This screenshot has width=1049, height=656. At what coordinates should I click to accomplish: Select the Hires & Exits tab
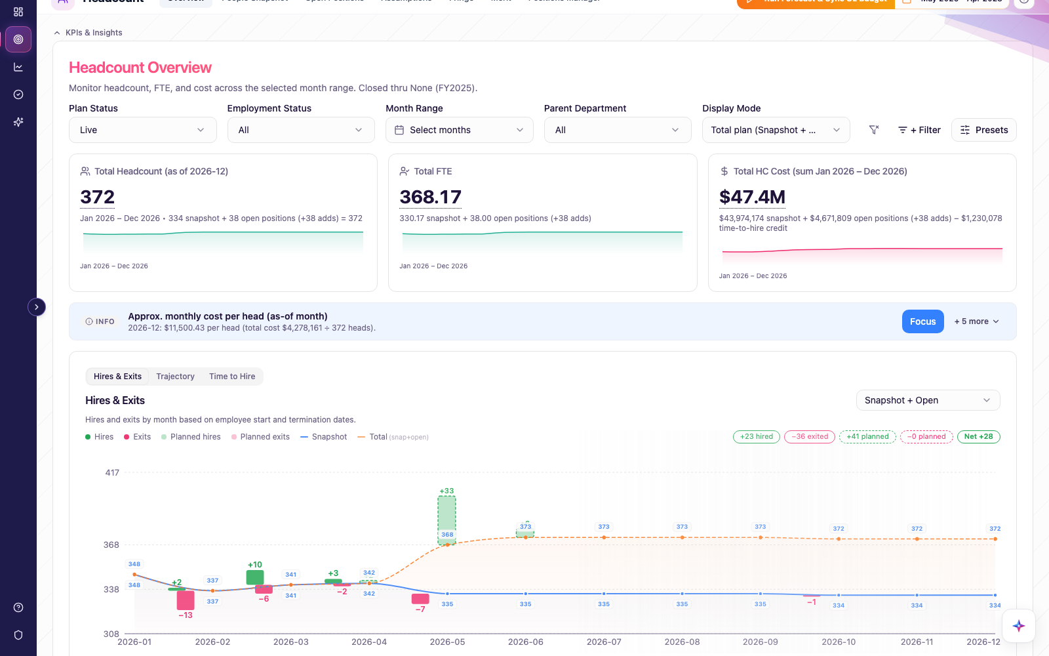(117, 377)
